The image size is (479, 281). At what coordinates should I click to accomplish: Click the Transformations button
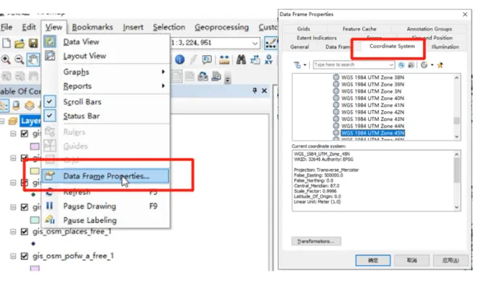tap(316, 241)
